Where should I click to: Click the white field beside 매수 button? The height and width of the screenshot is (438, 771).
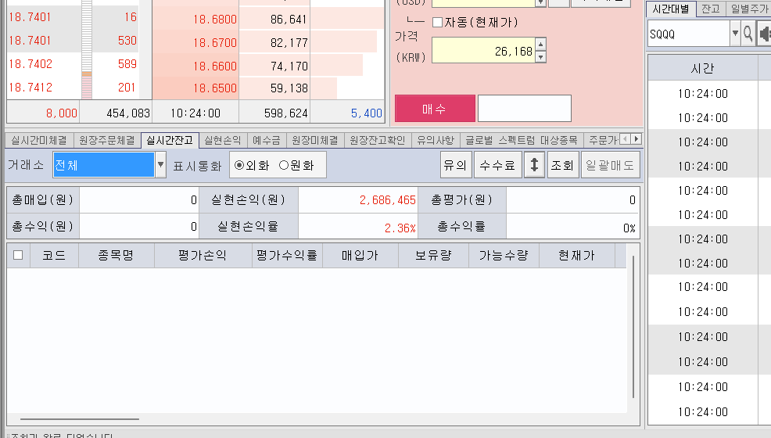tap(524, 108)
